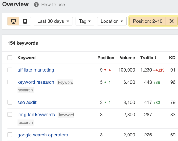Open the Location filter dropdown
The height and width of the screenshot is (141, 178).
(112, 21)
